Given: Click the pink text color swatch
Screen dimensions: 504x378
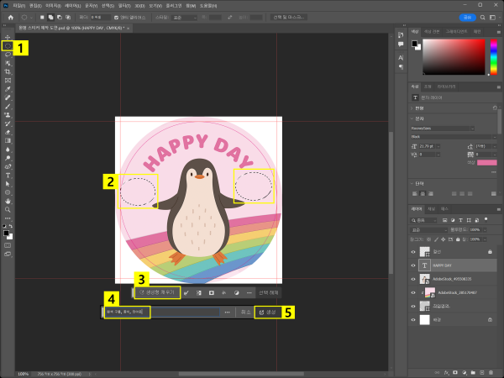Looking at the screenshot, I should (x=486, y=162).
